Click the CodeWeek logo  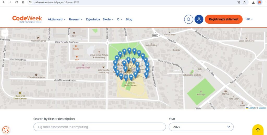pos(27,19)
